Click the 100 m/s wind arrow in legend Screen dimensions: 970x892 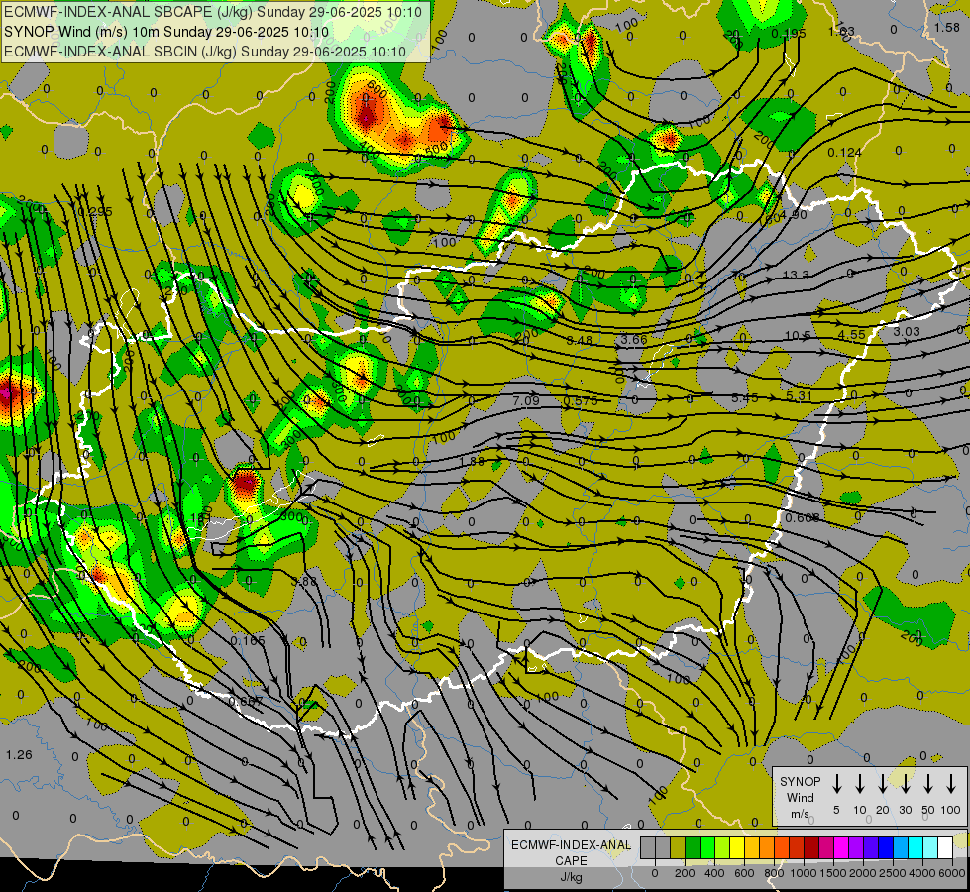click(951, 783)
